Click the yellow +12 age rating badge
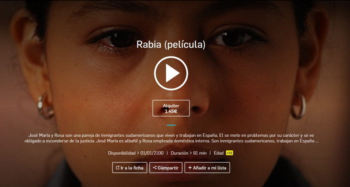350x187 pixels. coord(229,153)
